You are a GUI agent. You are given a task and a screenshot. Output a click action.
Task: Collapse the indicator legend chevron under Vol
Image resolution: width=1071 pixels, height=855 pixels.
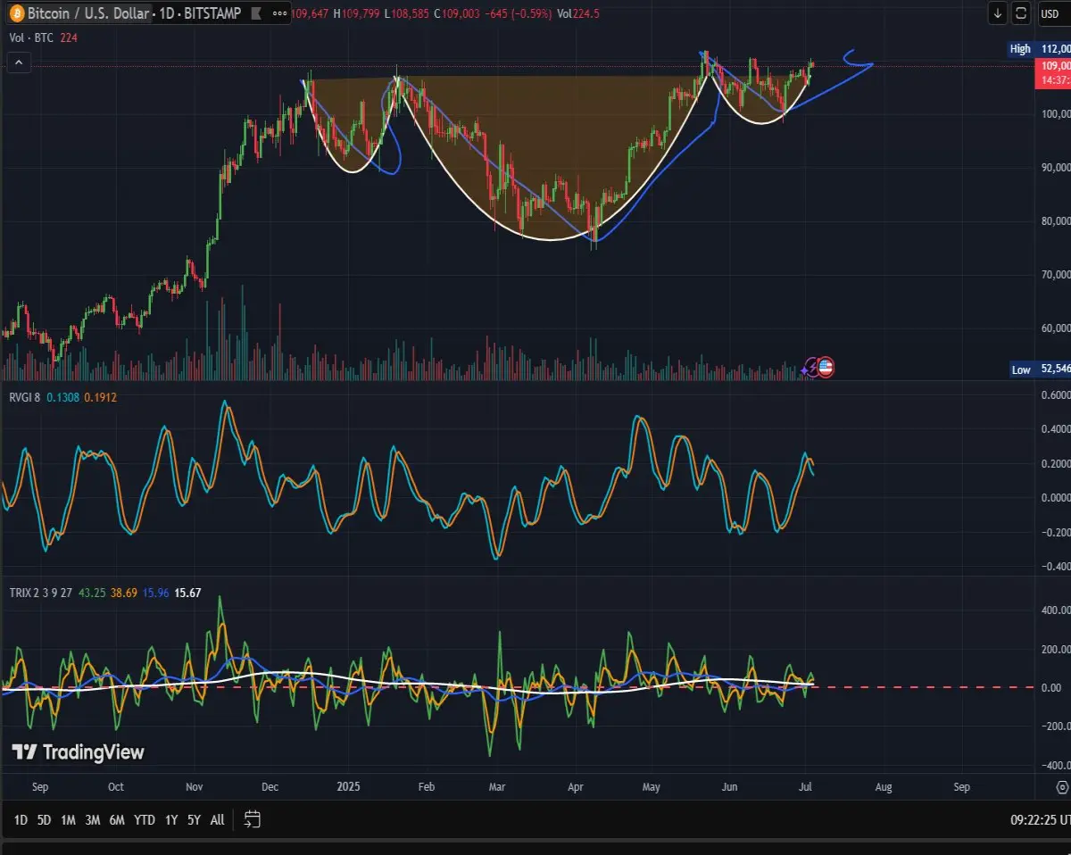(x=19, y=62)
